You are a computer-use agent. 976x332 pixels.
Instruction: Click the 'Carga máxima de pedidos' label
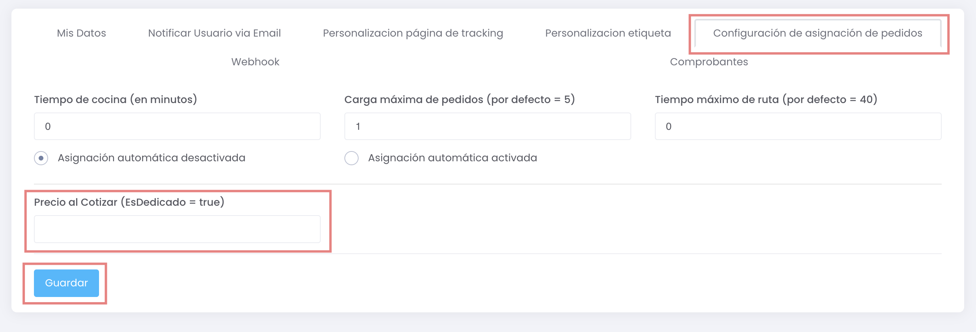click(459, 100)
